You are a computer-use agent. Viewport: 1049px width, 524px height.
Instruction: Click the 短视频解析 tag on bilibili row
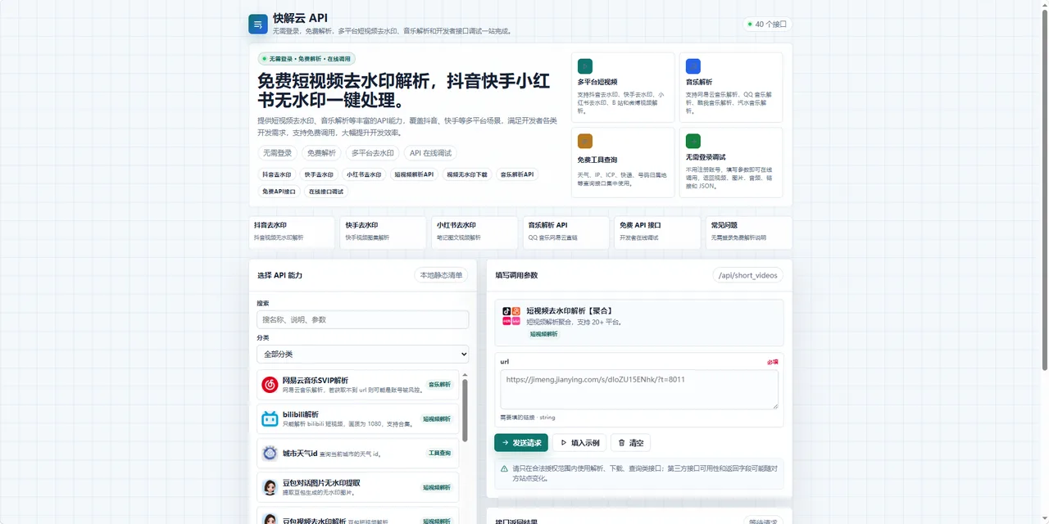pyautogui.click(x=437, y=419)
